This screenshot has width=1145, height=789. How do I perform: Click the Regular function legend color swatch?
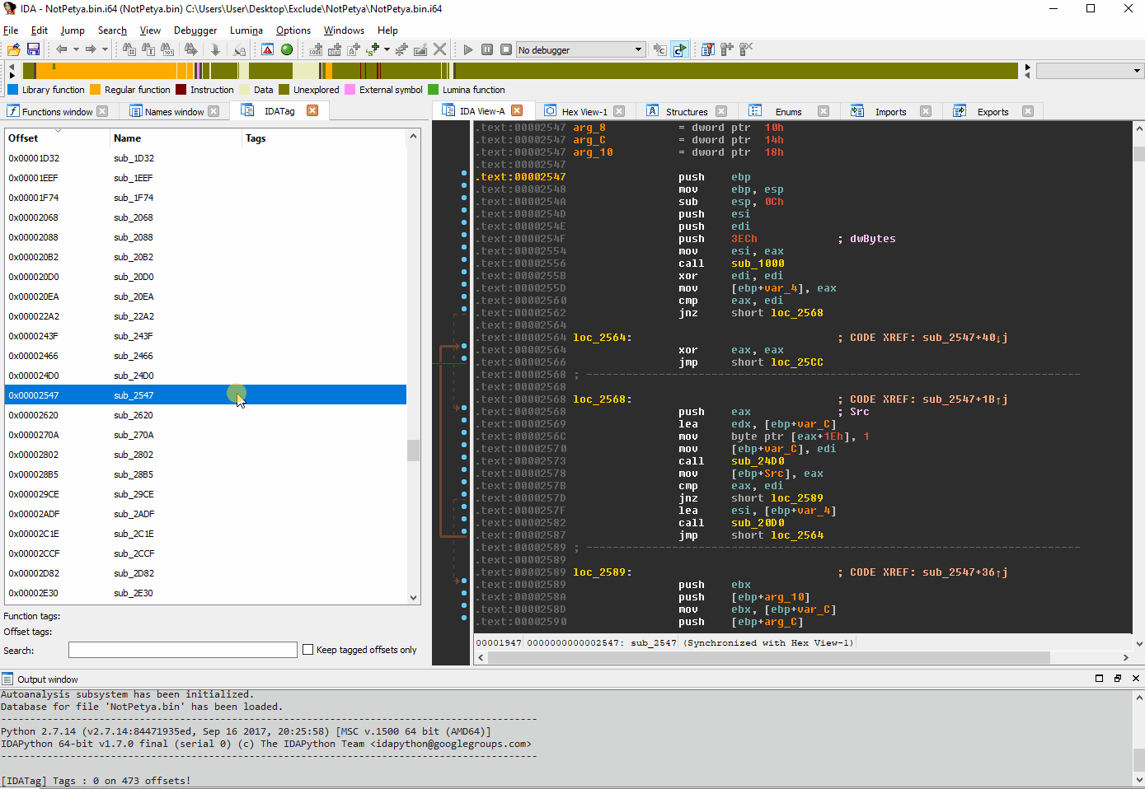click(96, 90)
